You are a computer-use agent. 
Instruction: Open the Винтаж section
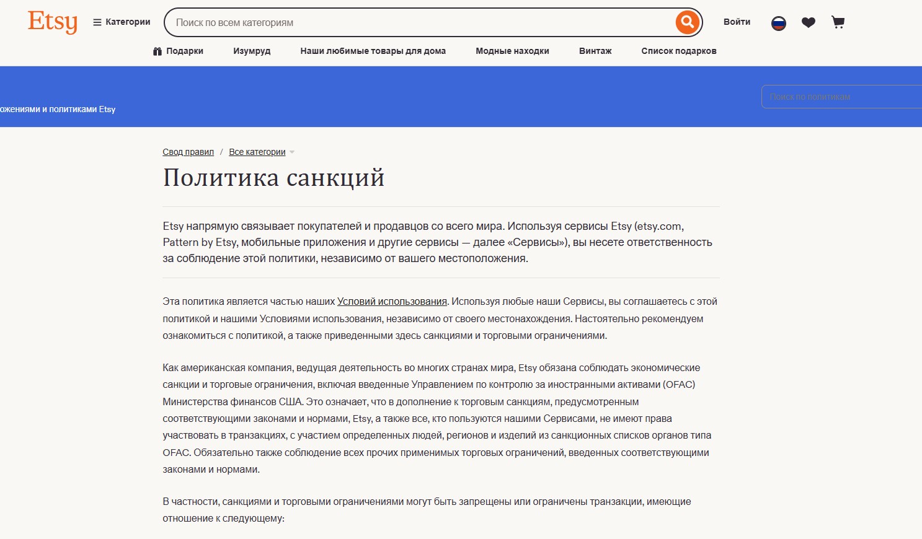(595, 51)
